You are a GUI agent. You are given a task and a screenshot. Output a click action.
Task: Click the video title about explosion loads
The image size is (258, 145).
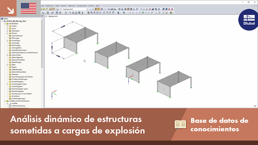pyautogui.click(x=78, y=125)
